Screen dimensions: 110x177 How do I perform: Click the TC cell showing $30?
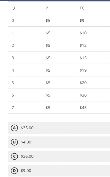(93, 95)
